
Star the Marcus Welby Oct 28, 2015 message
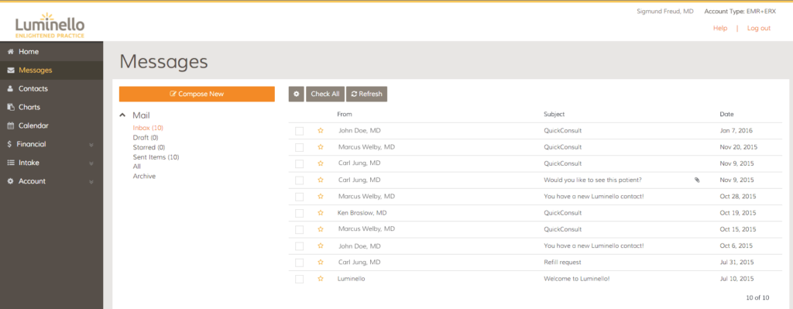point(320,196)
